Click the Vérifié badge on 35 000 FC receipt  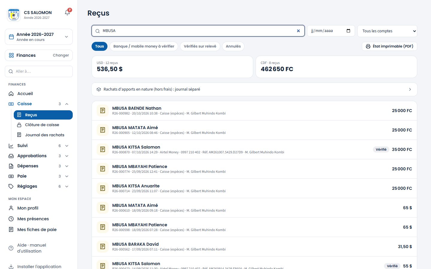tap(381, 149)
